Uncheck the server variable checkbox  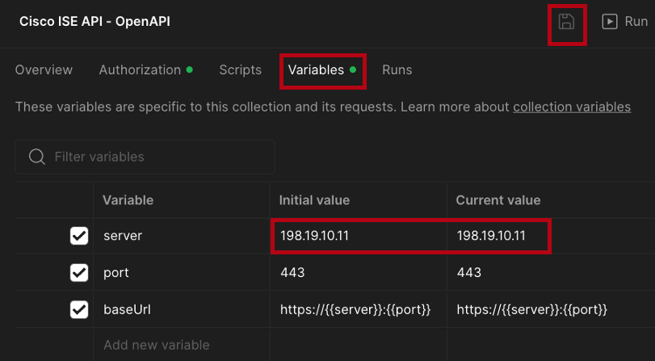click(x=79, y=236)
